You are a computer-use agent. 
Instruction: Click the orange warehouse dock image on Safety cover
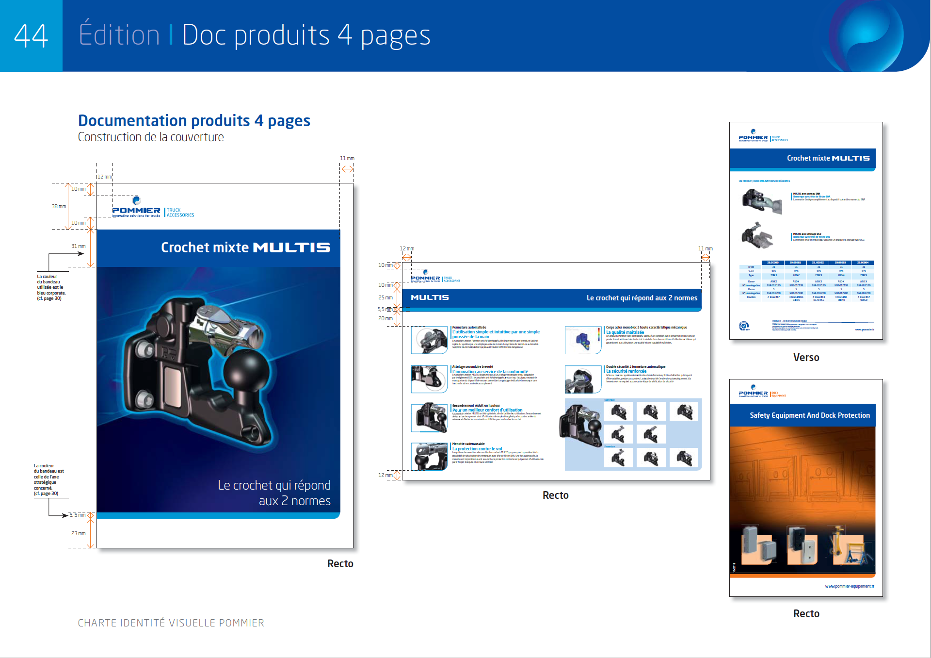click(x=803, y=500)
